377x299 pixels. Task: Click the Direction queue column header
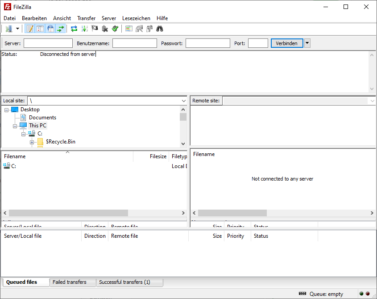click(95, 236)
